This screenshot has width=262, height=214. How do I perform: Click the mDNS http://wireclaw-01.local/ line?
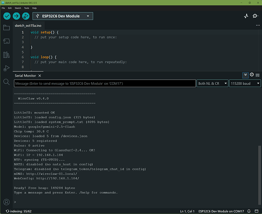(x=46, y=174)
